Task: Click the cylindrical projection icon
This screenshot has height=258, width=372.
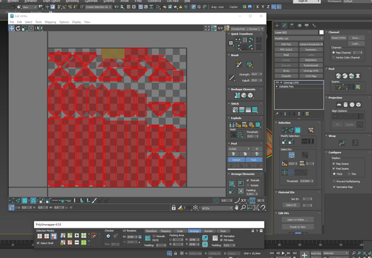Action: click(x=346, y=105)
